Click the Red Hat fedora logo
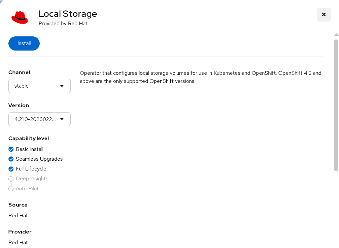The width and height of the screenshot is (339, 248). coord(20,18)
